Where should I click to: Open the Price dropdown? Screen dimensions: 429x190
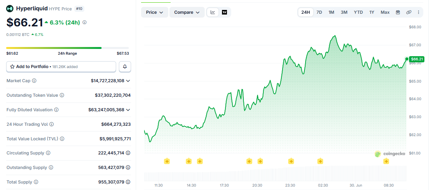tap(155, 12)
